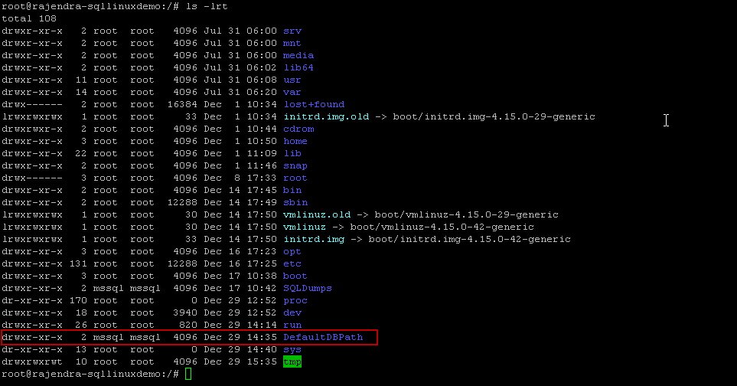This screenshot has width=737, height=386.
Task: Click the green highlighted tmp directory
Action: 292,361
